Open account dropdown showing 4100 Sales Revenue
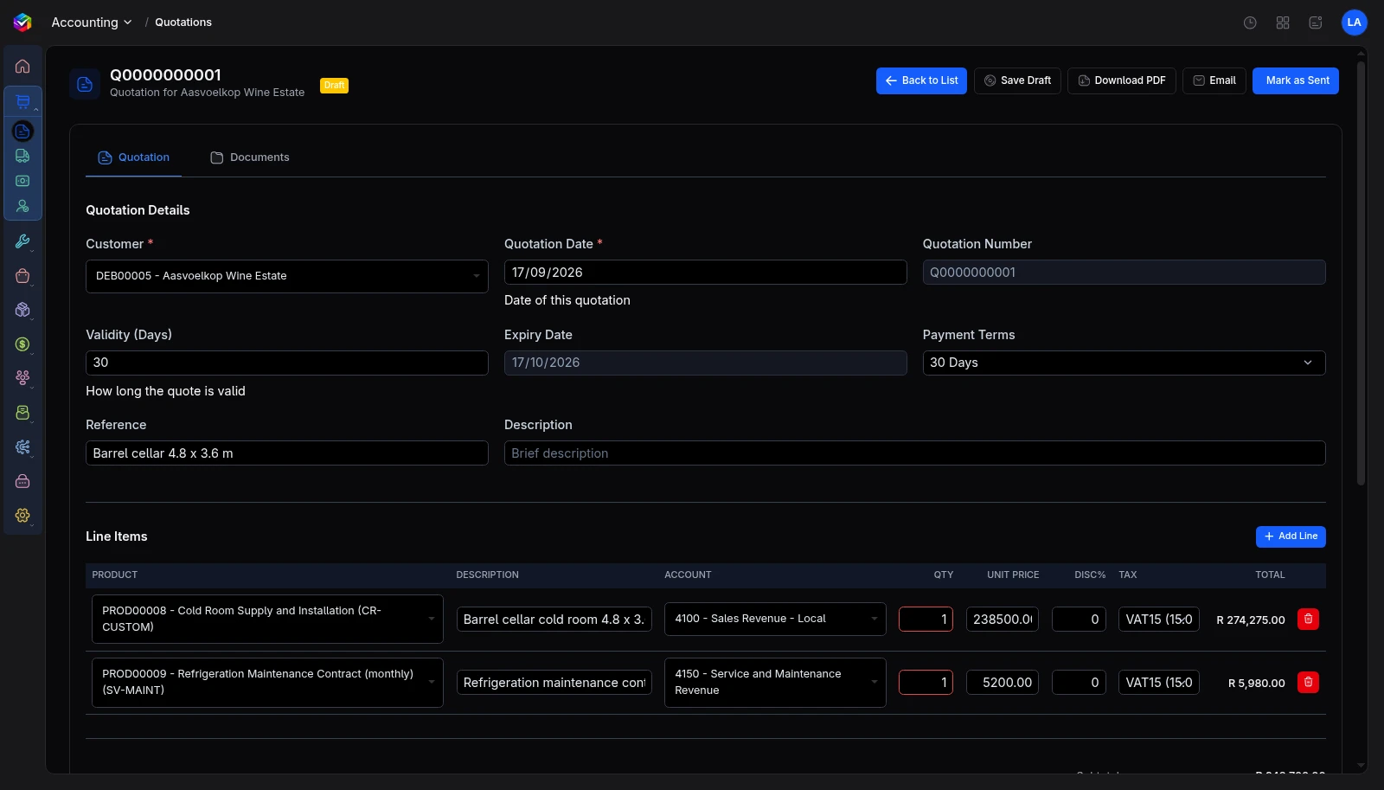The height and width of the screenshot is (790, 1384). [775, 619]
